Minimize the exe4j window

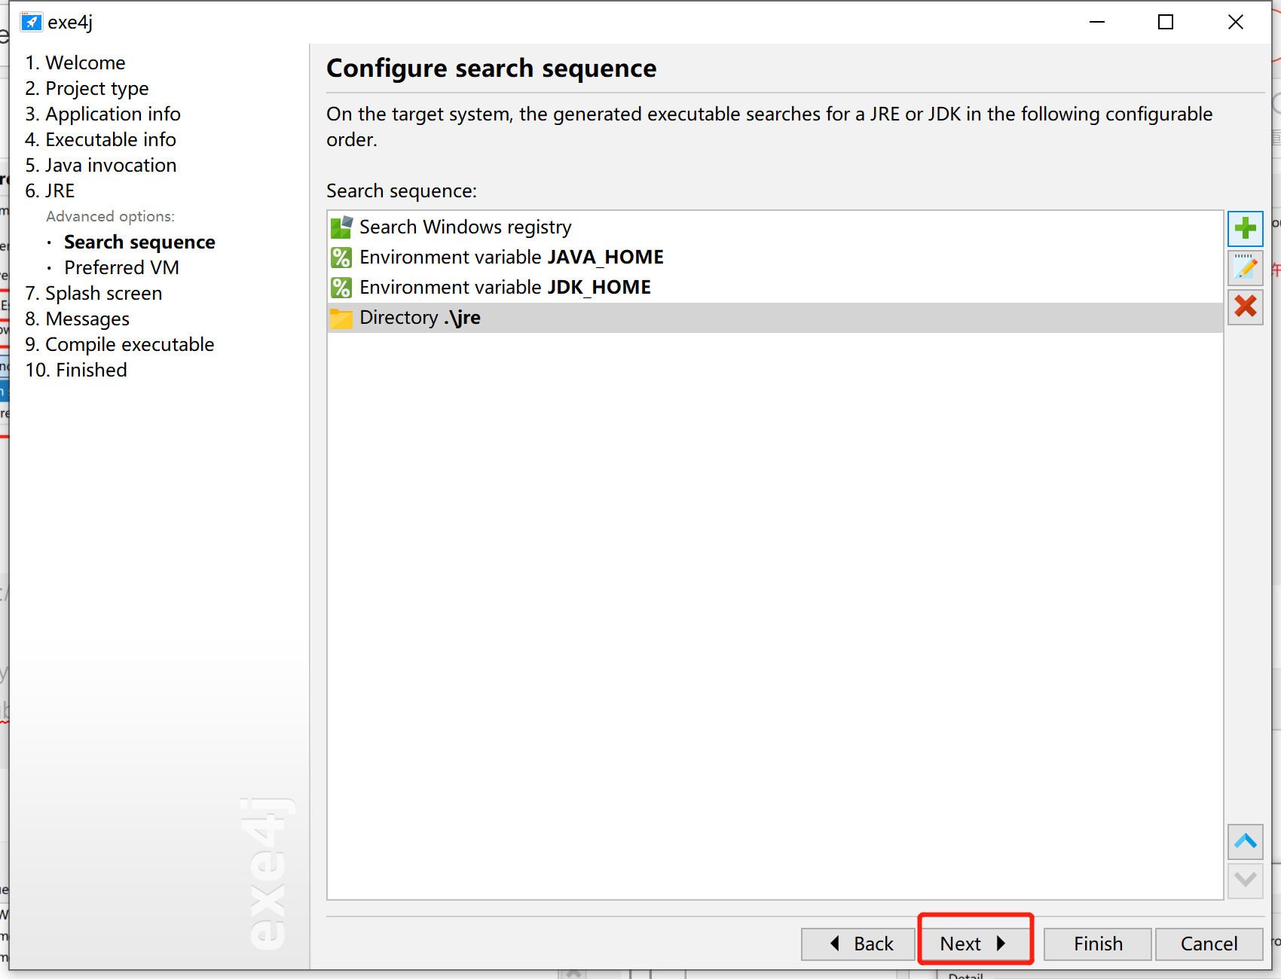point(1097,22)
